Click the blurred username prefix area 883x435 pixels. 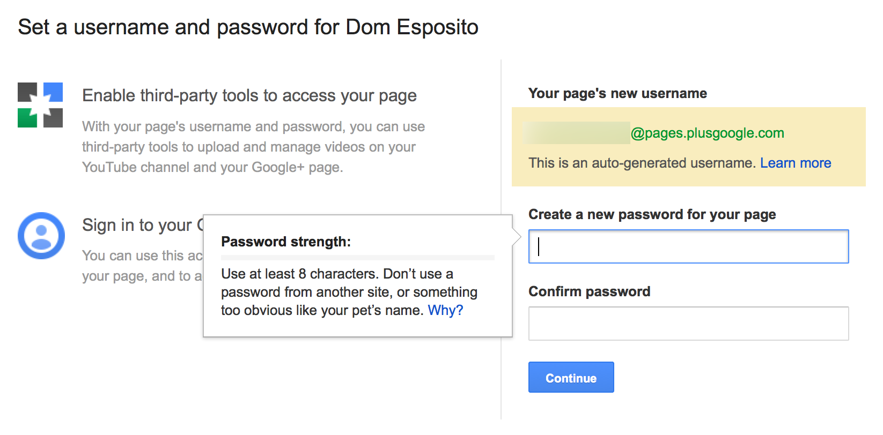click(576, 133)
